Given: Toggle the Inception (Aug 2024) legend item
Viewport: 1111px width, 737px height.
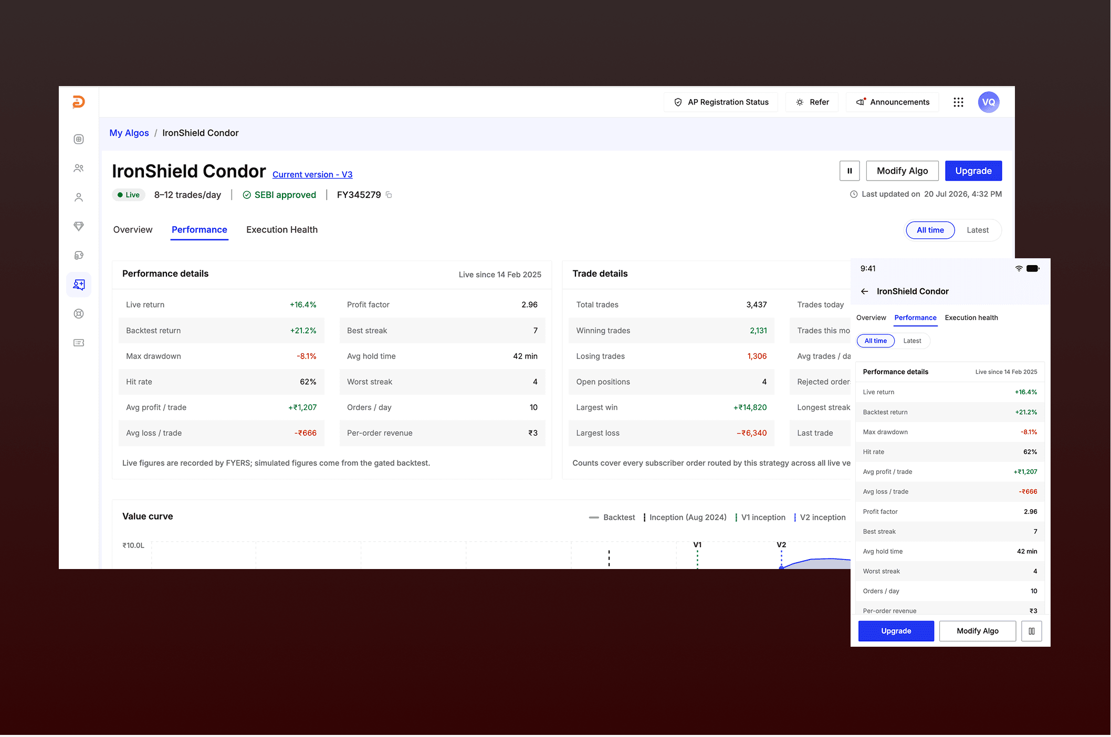Looking at the screenshot, I should [x=685, y=518].
